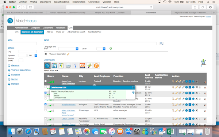
Task: Tick the checkbox for Jason Lee
Action: click(x=45, y=81)
